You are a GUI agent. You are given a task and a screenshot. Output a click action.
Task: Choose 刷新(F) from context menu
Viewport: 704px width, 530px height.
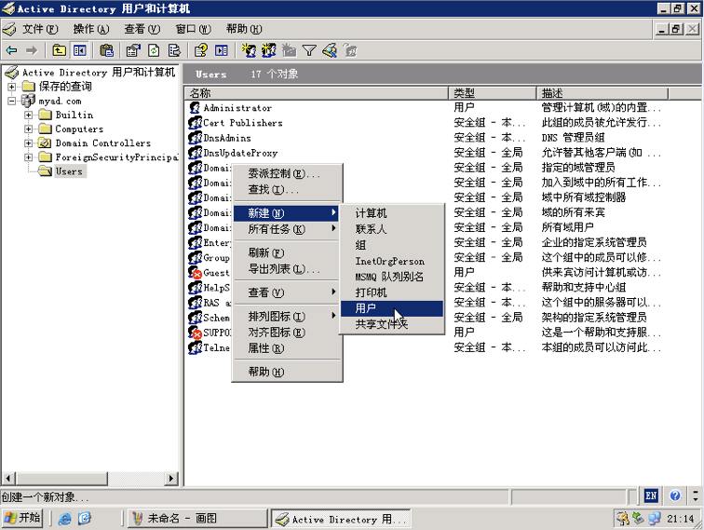pos(288,252)
